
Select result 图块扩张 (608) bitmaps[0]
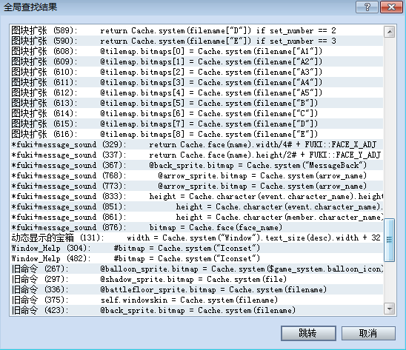pyautogui.click(x=197, y=51)
